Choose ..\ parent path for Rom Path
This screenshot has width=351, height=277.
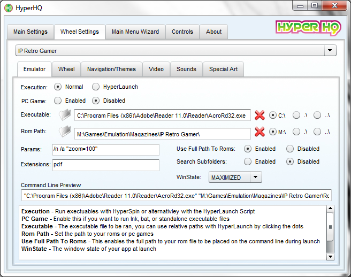(317, 132)
